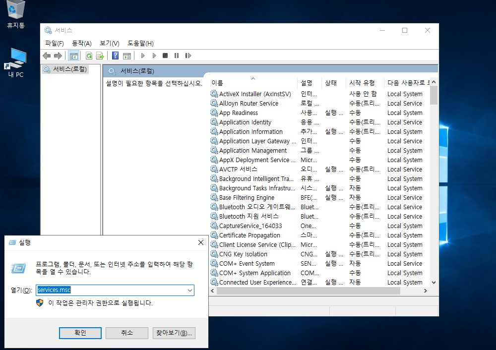
Task: Open the 파일(F) menu
Action: click(x=55, y=43)
